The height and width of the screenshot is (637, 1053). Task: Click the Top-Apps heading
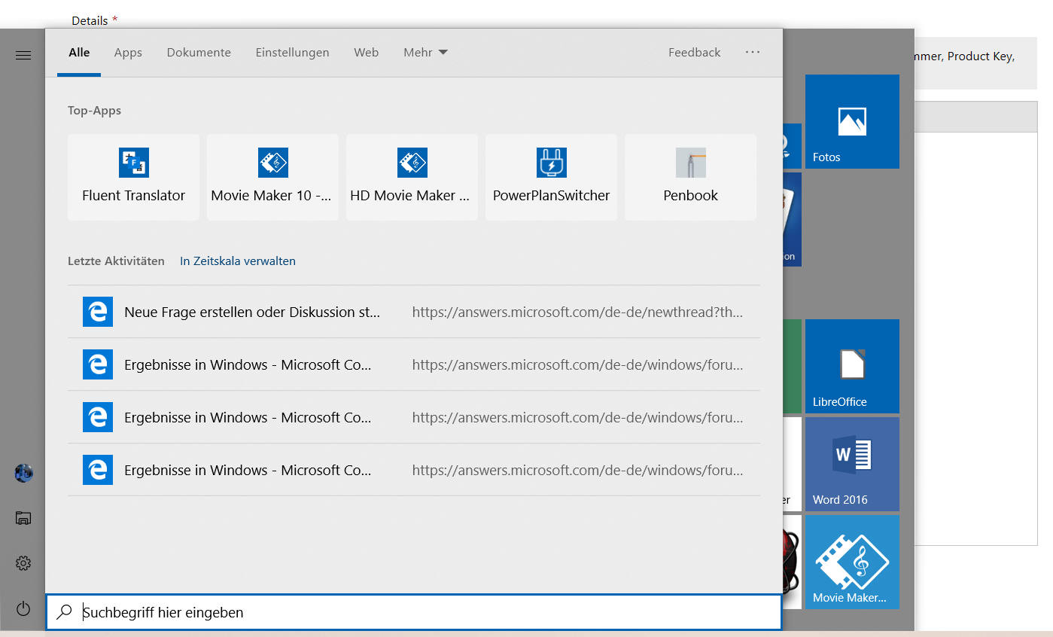(94, 111)
